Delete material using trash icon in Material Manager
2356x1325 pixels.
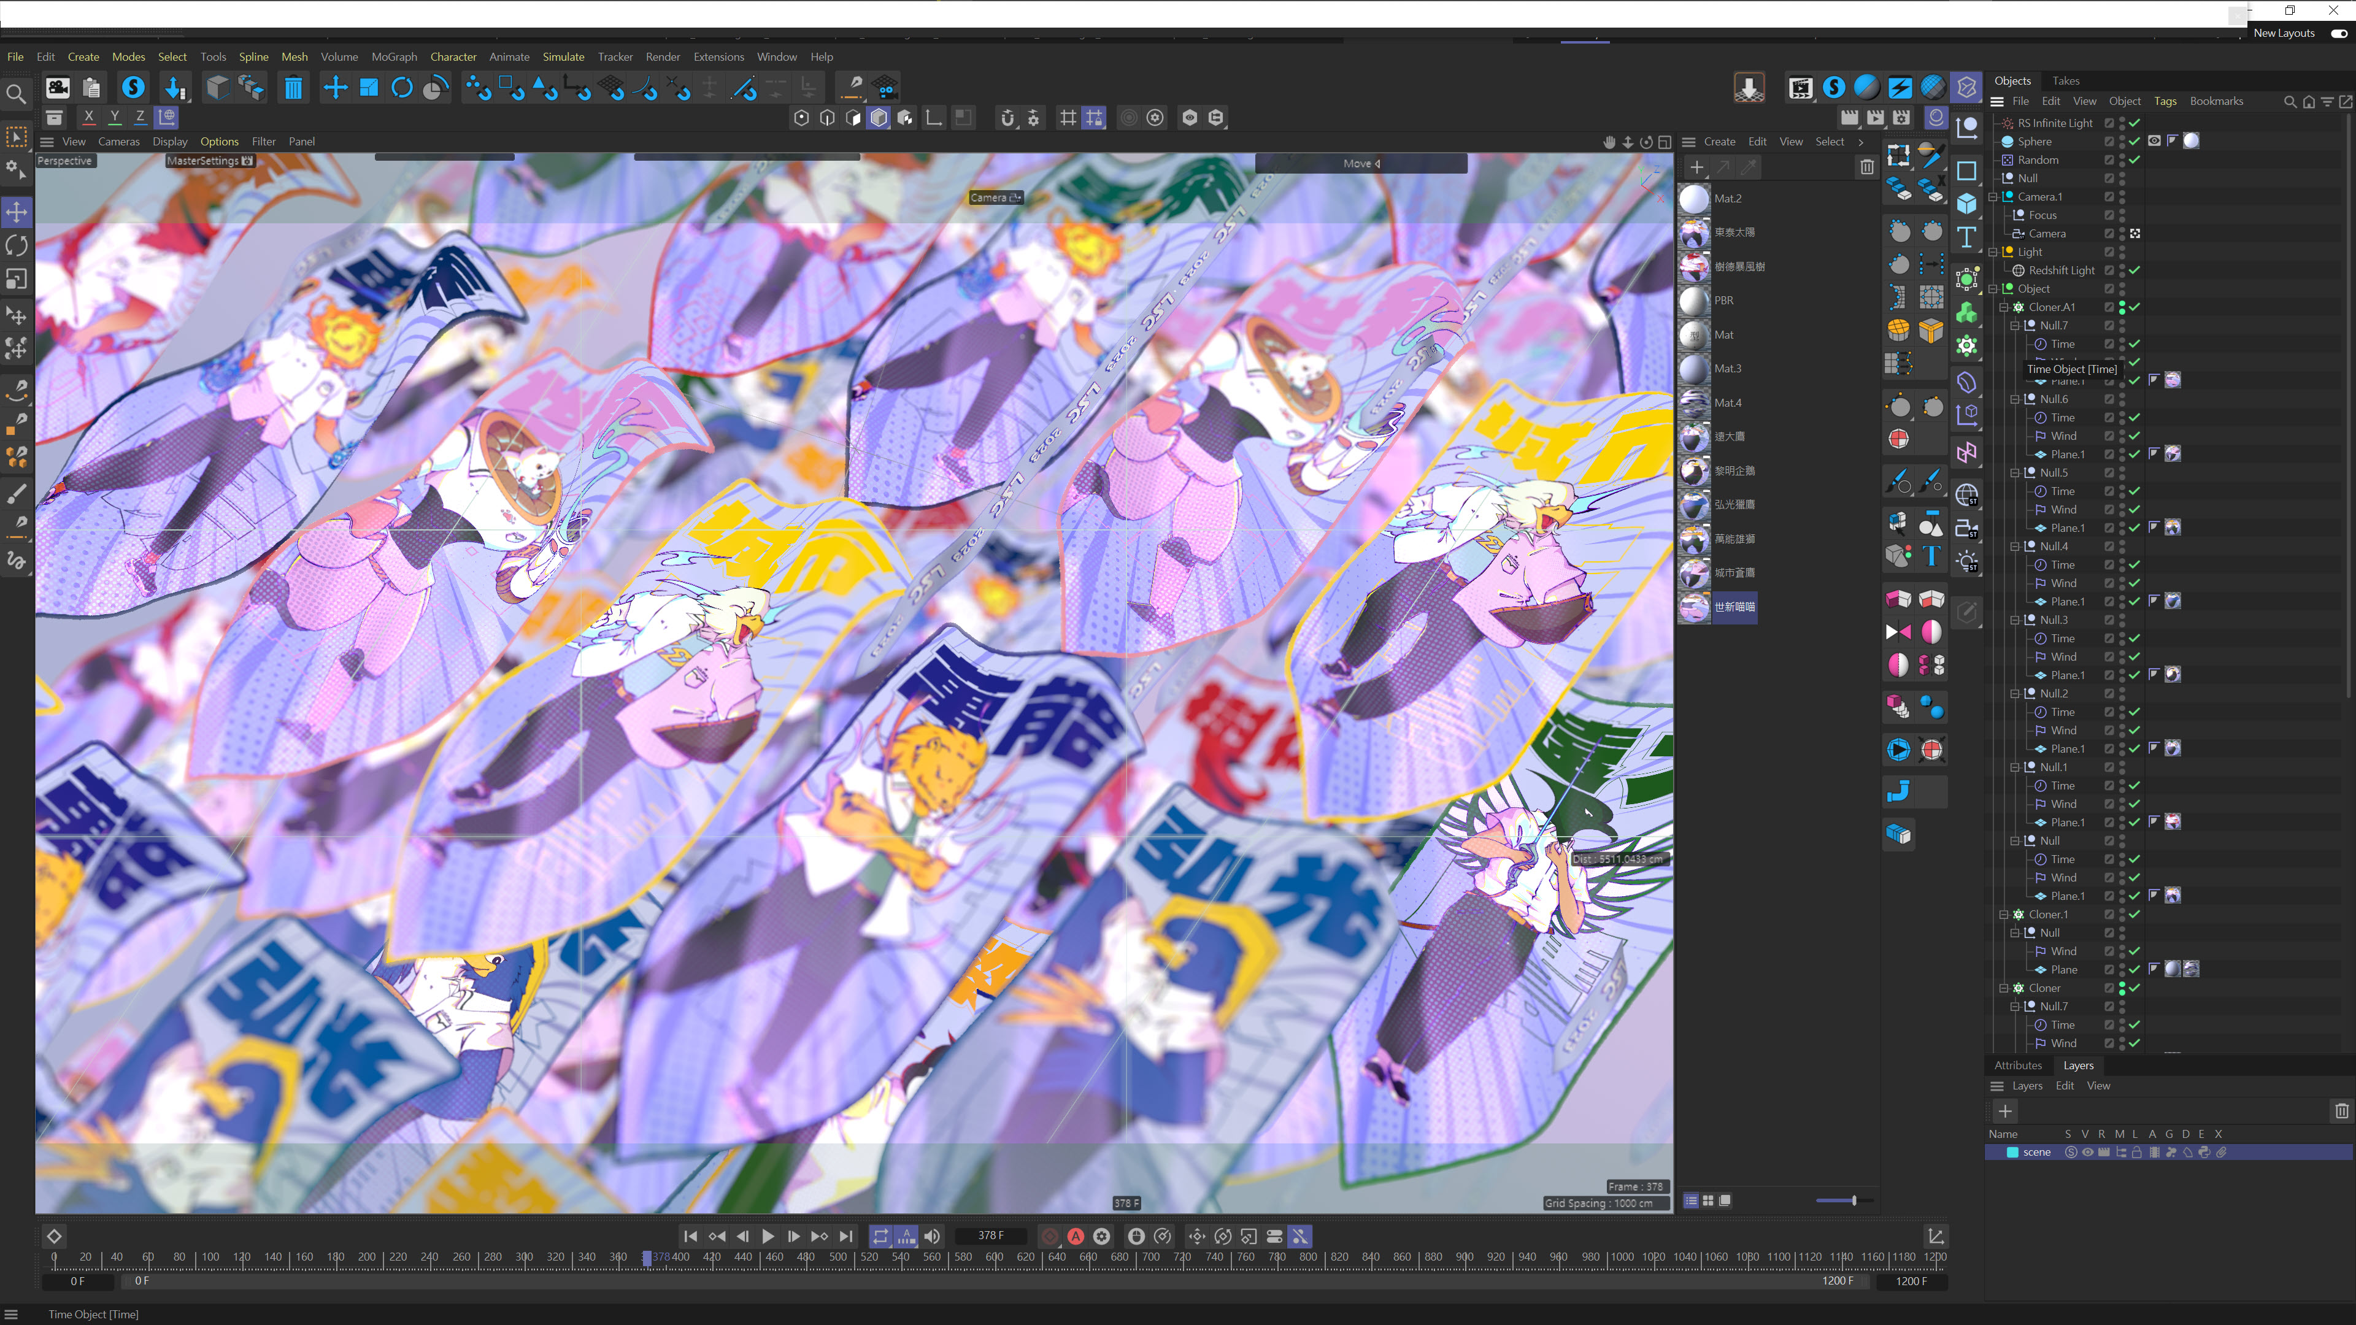(1866, 166)
